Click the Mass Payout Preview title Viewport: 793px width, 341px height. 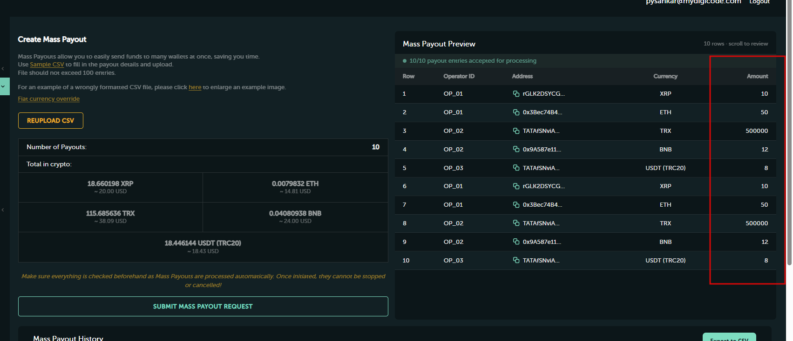tap(439, 44)
